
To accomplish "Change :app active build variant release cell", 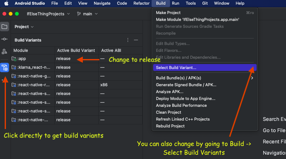I will pos(77,59).
